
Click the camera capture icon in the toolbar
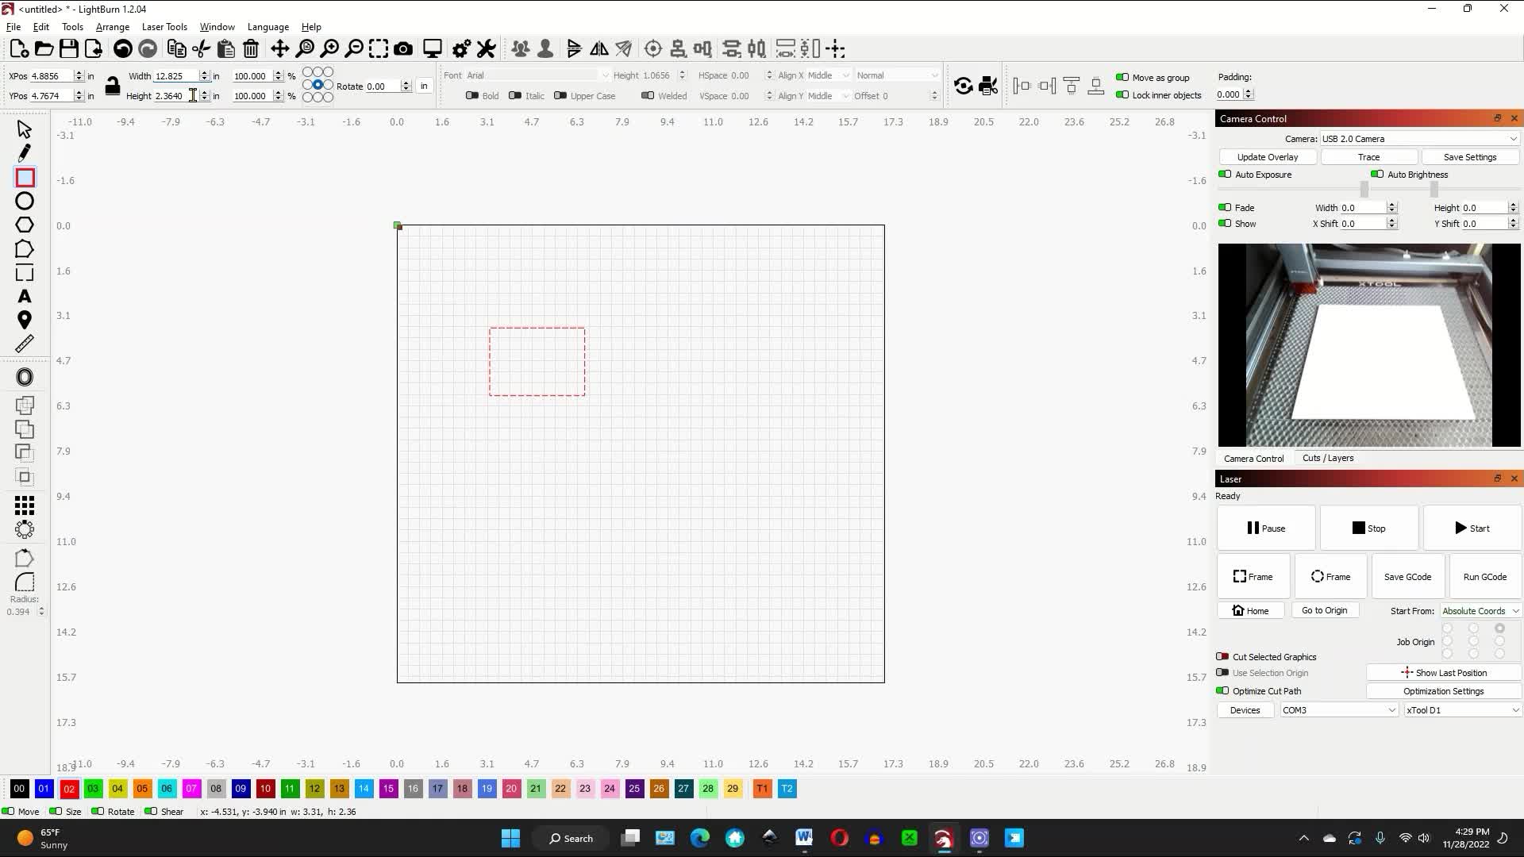coord(404,48)
